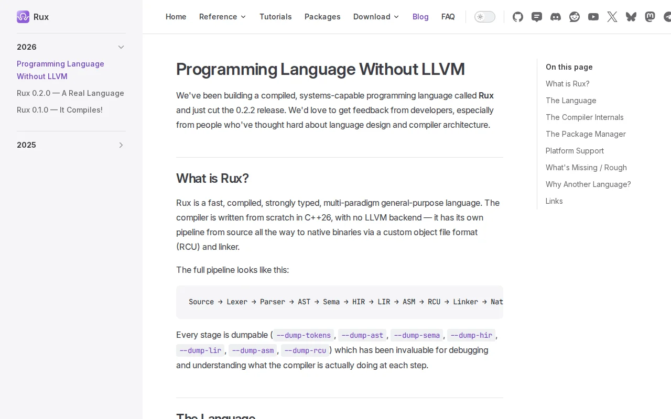Click the '--dump-lir' inline code
Viewport: 671px width, 419px height.
point(200,350)
